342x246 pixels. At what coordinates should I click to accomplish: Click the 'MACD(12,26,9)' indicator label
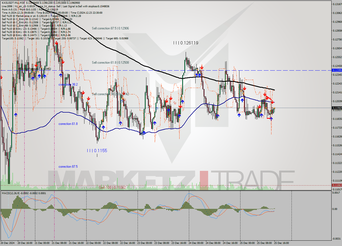point(10,193)
